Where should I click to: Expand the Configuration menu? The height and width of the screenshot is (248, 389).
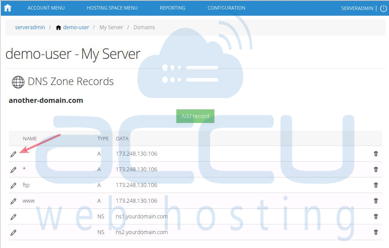[226, 8]
